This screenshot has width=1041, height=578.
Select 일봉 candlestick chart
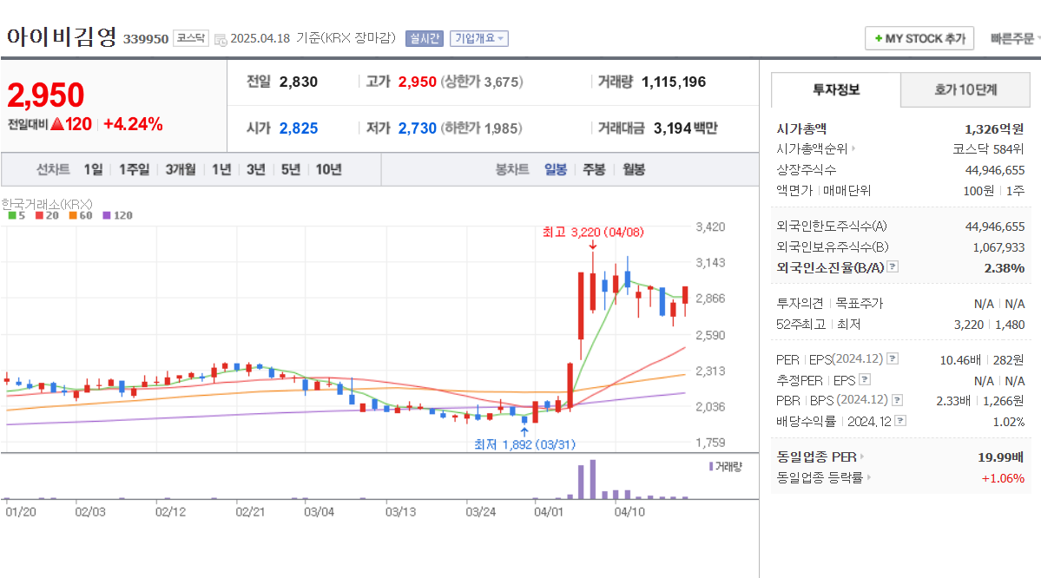(556, 170)
